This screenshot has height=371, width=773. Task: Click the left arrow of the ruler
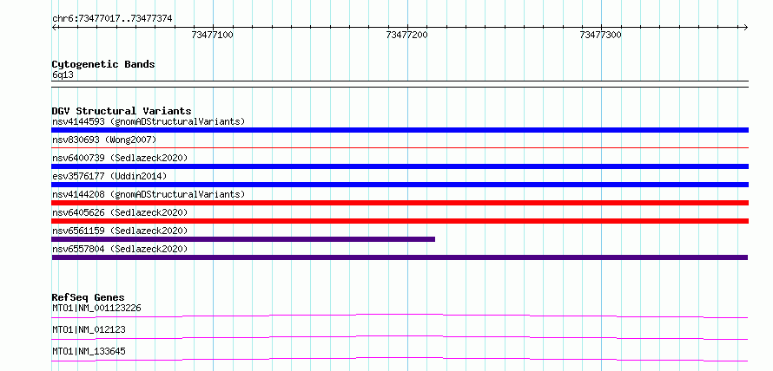(x=54, y=27)
